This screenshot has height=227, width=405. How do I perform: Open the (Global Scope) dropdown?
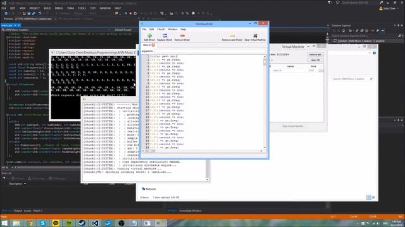(127, 30)
